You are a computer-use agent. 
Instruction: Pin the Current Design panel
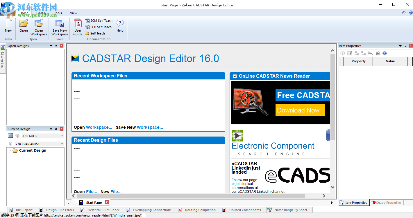tap(56, 129)
